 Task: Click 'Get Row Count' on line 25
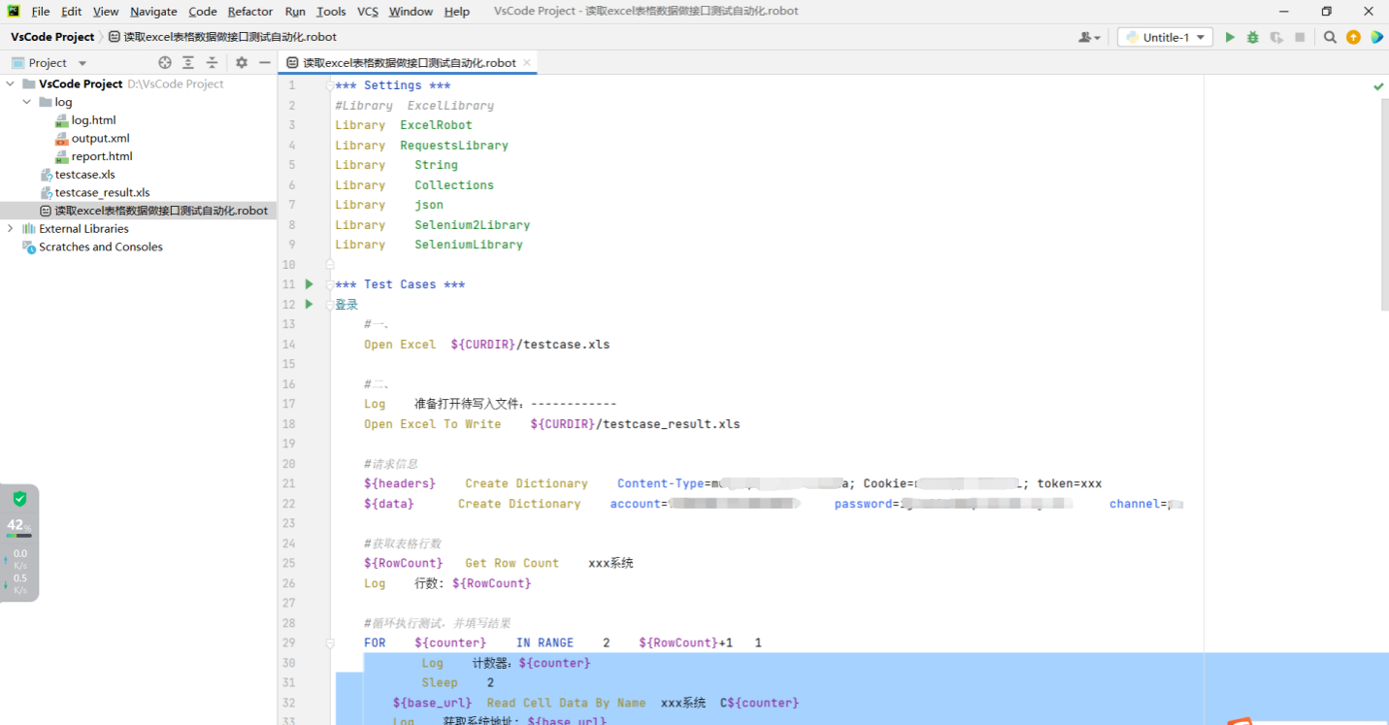tap(513, 563)
